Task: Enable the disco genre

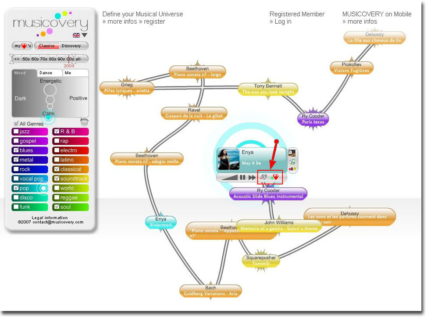Action: 16,197
